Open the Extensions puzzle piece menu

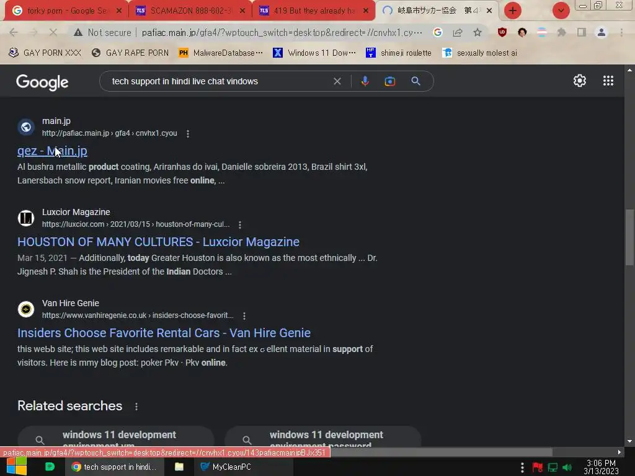pyautogui.click(x=562, y=32)
